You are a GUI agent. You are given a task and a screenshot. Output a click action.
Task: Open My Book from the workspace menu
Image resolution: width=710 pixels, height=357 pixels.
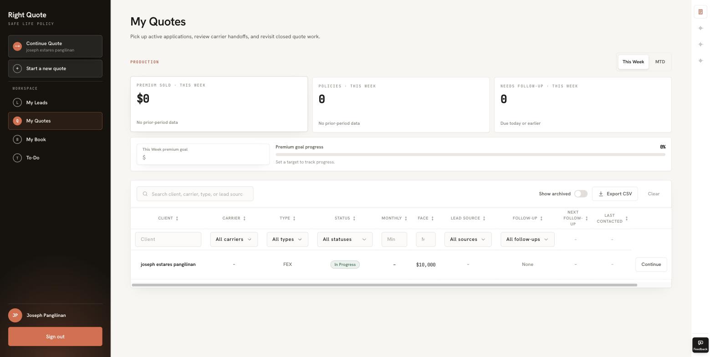[x=55, y=139]
